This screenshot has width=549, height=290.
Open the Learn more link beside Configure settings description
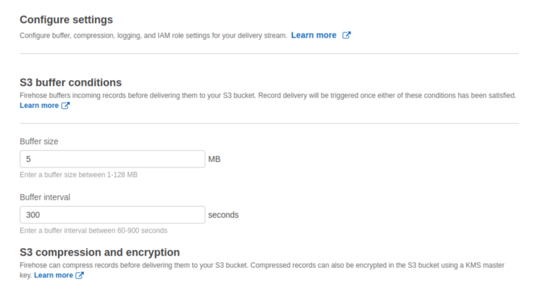pos(313,35)
